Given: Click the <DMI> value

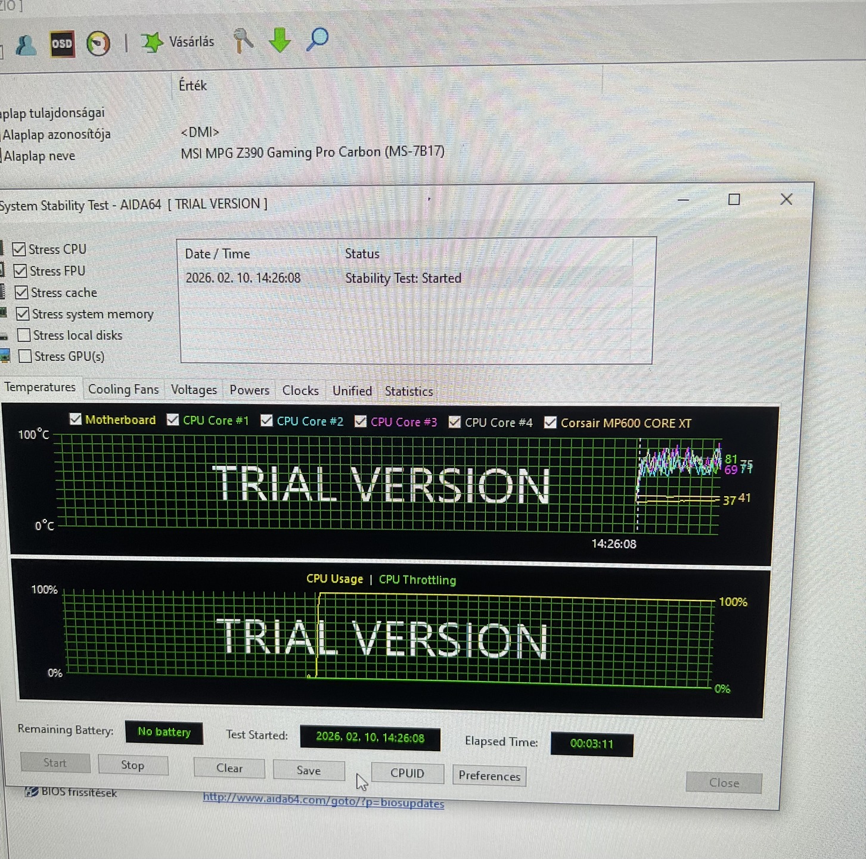Looking at the screenshot, I should 200,132.
